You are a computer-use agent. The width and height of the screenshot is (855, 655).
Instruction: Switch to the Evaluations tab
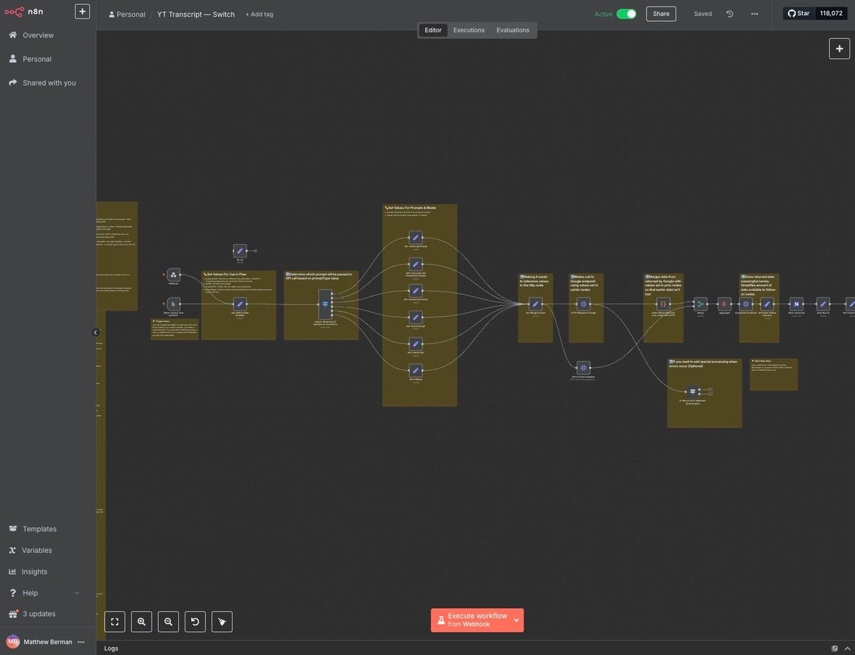point(513,30)
